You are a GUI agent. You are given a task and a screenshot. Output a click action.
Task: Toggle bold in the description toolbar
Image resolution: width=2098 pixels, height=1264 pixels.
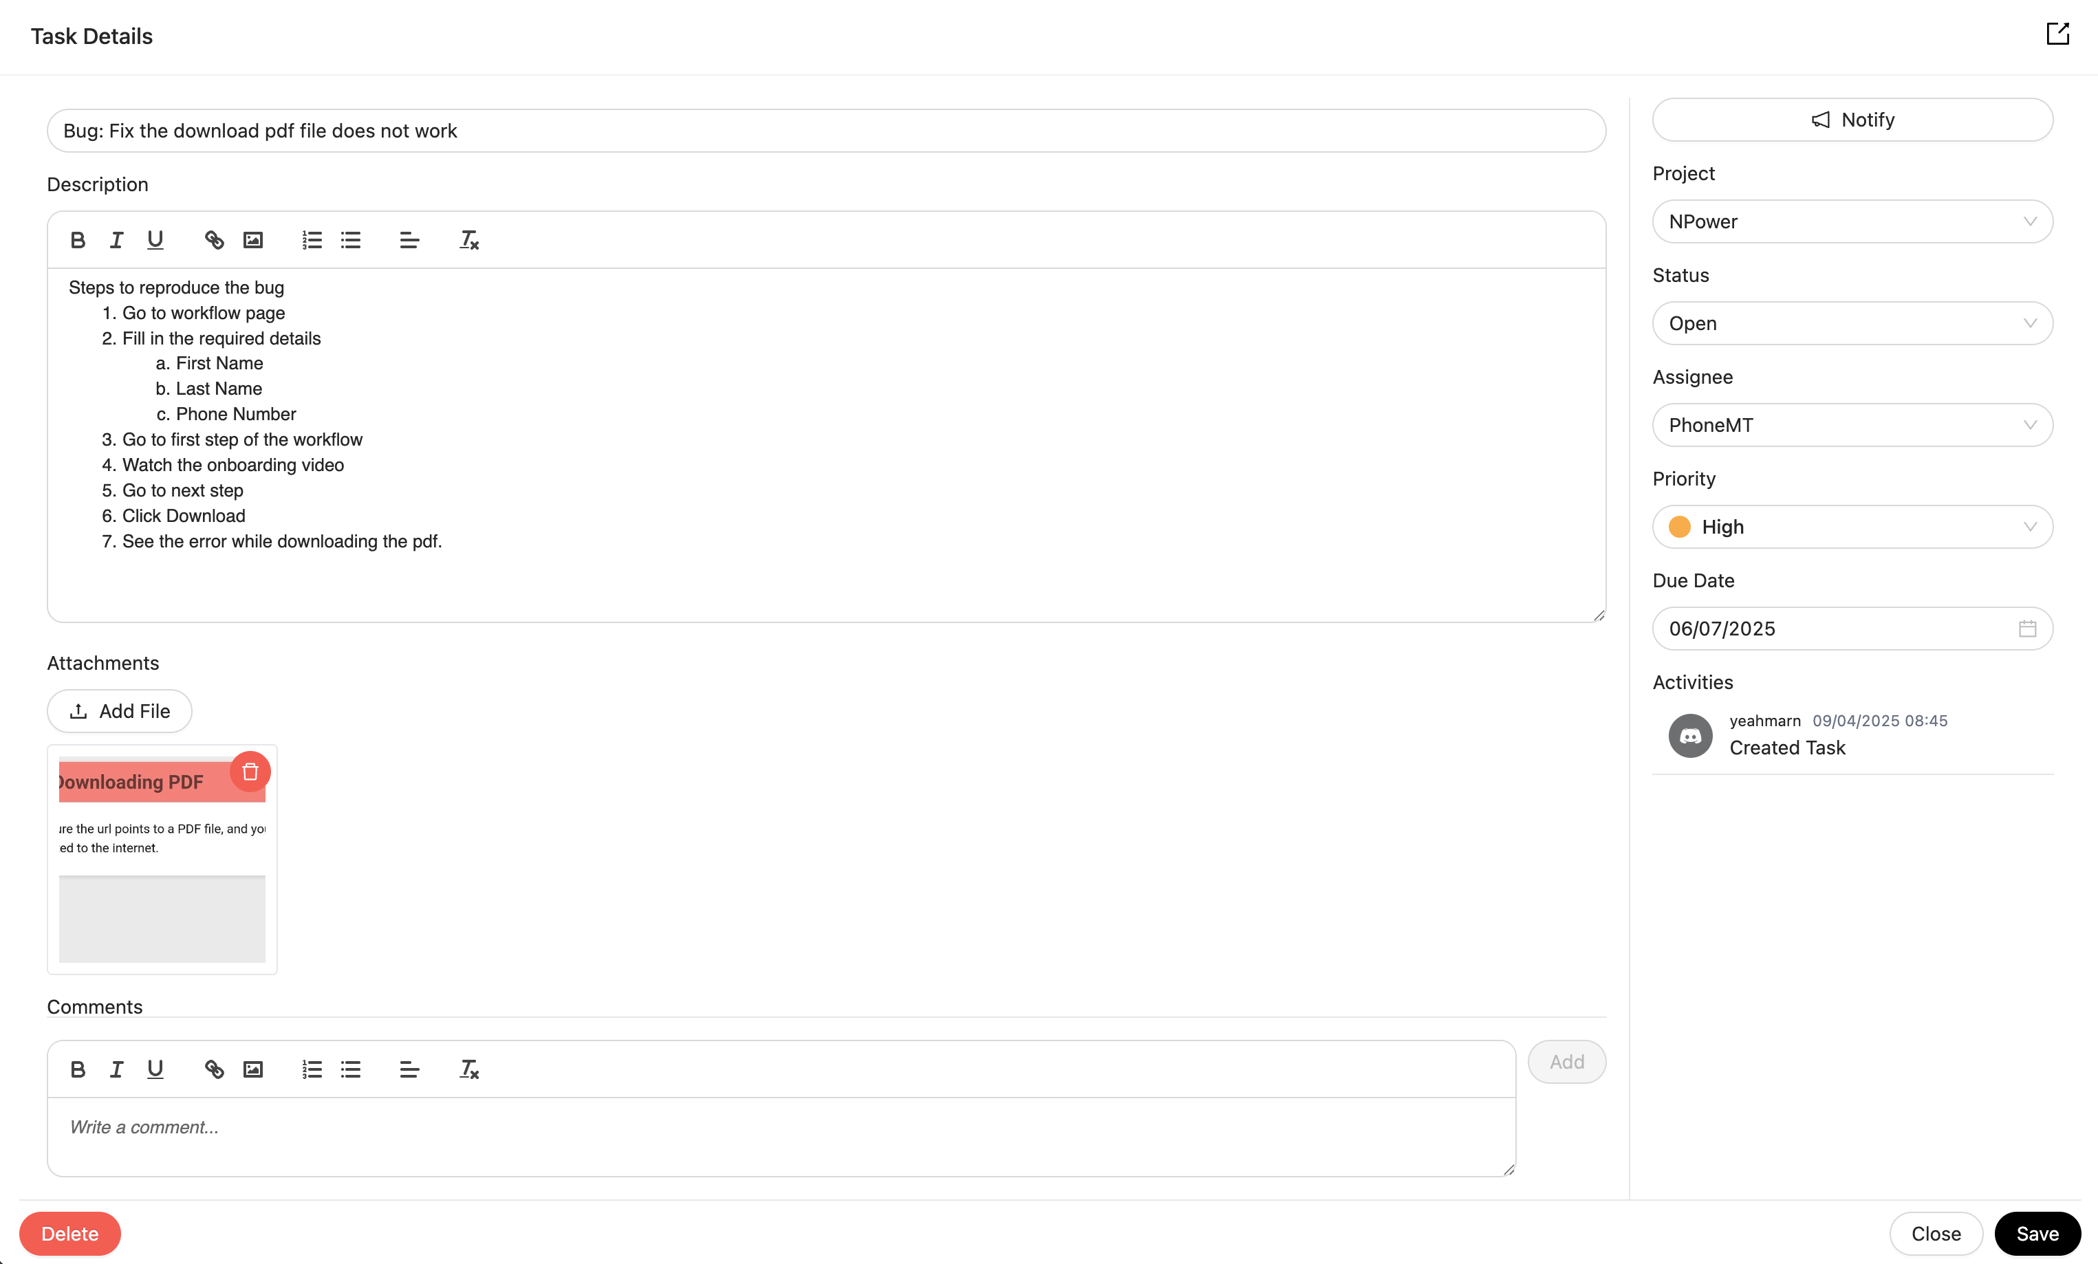coord(78,240)
